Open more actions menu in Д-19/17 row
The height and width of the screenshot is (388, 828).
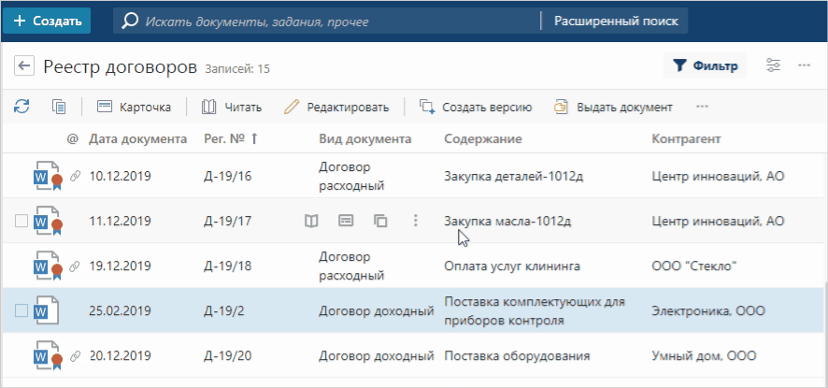pyautogui.click(x=415, y=222)
